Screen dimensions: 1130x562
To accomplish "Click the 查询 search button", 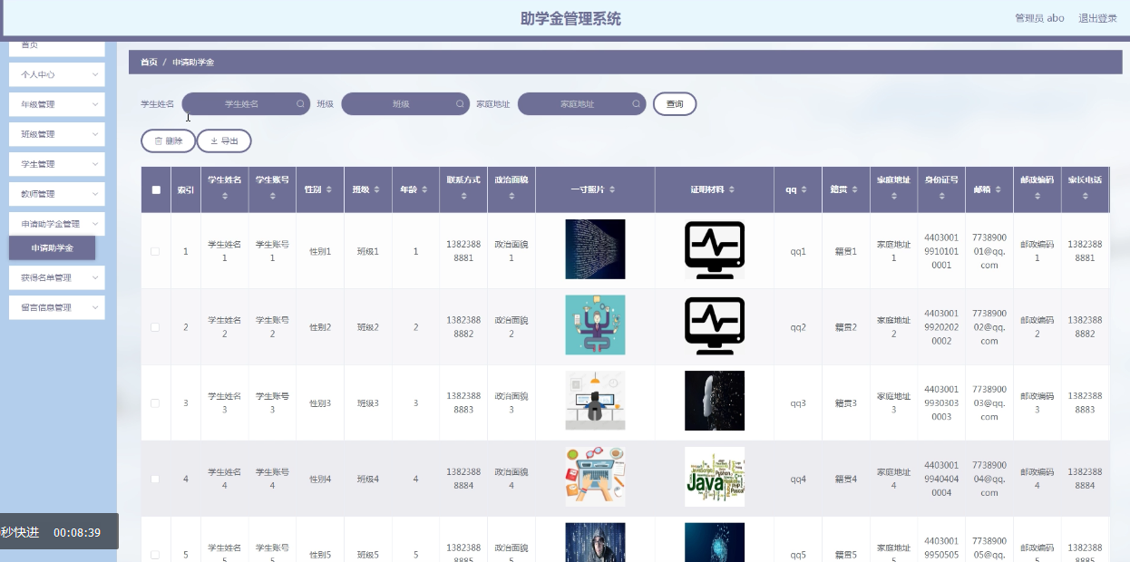I will [675, 104].
